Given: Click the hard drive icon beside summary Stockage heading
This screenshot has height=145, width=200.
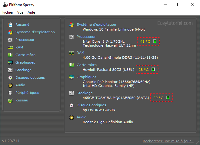Looking at the screenshot, I should click(72, 93).
